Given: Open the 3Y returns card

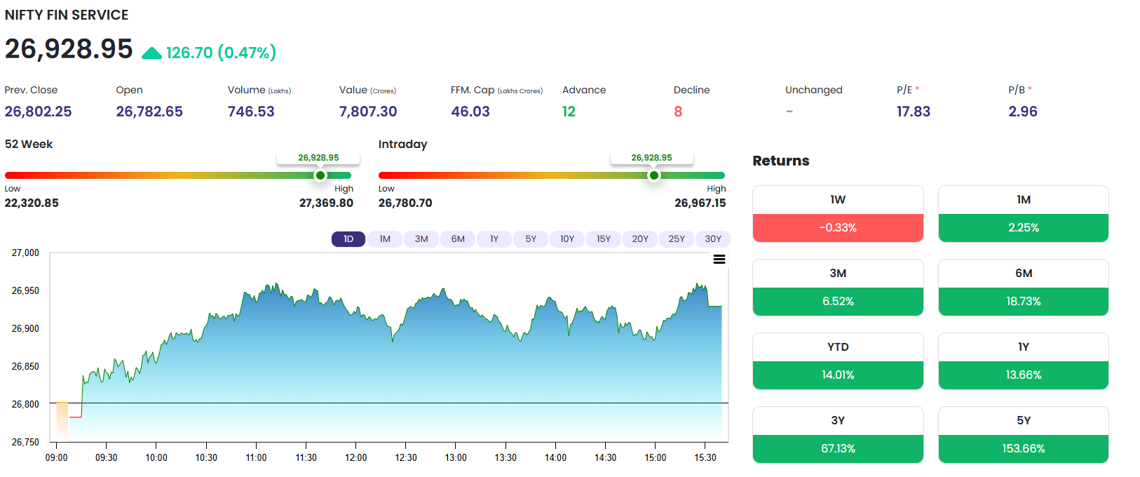Looking at the screenshot, I should [x=838, y=435].
